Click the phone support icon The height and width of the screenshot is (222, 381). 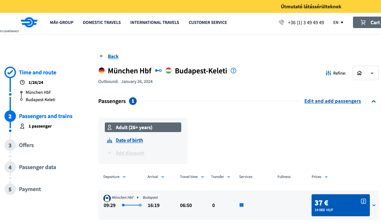pyautogui.click(x=281, y=22)
